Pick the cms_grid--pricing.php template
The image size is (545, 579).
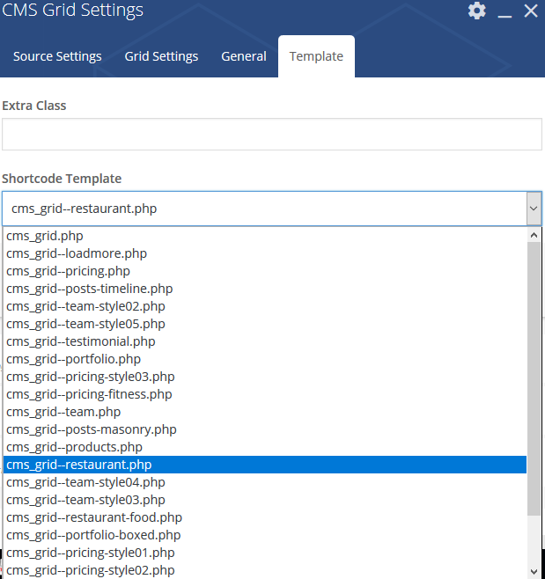point(68,271)
